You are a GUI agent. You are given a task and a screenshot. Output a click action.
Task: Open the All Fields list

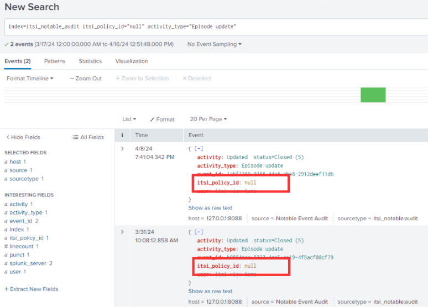[x=88, y=137]
